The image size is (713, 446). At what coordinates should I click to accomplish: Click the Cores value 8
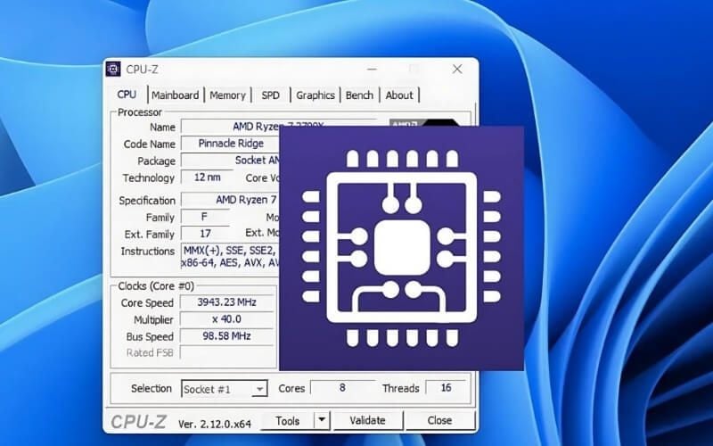[342, 388]
